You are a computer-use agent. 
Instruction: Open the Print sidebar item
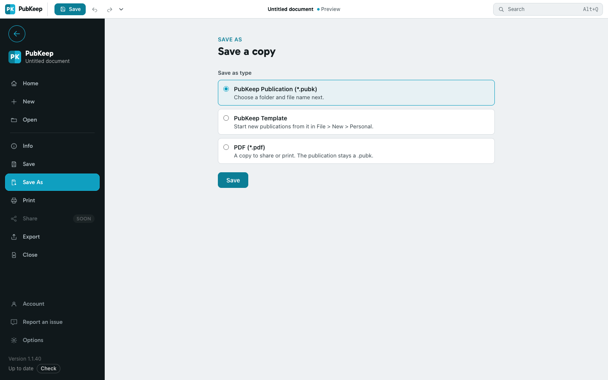(x=52, y=201)
